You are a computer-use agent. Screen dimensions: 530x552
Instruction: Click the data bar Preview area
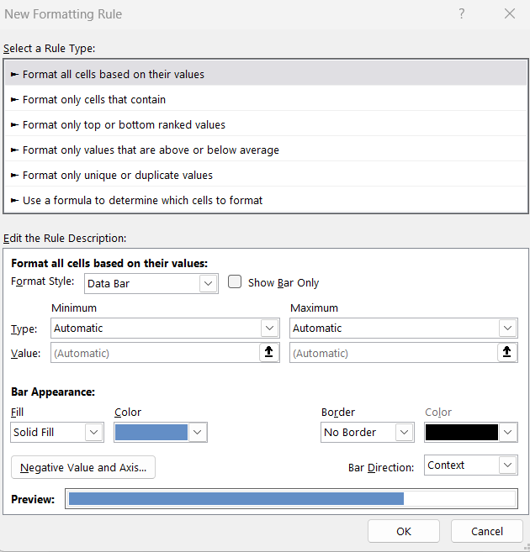[291, 498]
